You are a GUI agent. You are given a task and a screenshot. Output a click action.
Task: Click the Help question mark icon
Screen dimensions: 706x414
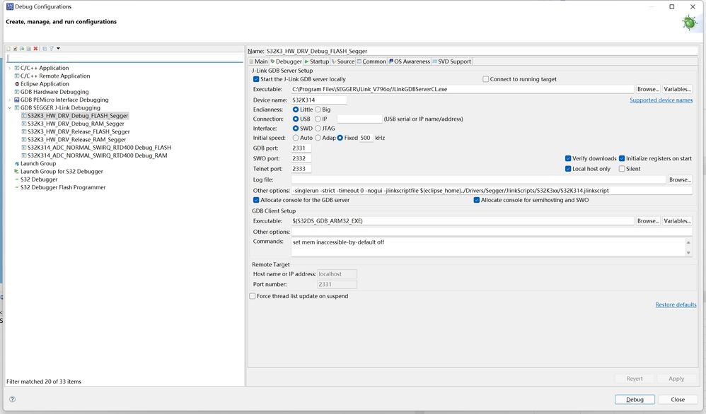(x=12, y=399)
